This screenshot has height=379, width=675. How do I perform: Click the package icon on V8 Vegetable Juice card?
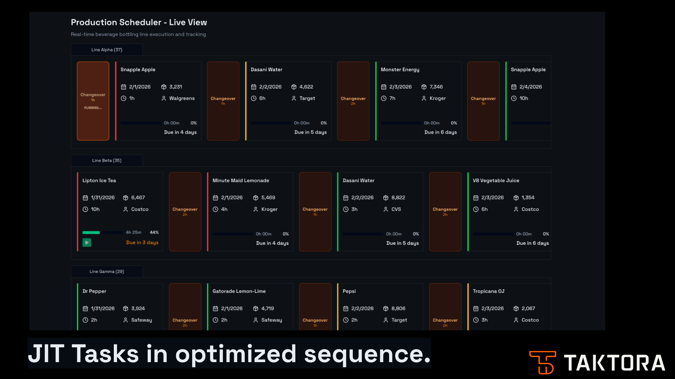click(515, 197)
